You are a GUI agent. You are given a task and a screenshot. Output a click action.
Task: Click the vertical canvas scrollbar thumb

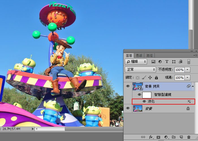[191, 39]
